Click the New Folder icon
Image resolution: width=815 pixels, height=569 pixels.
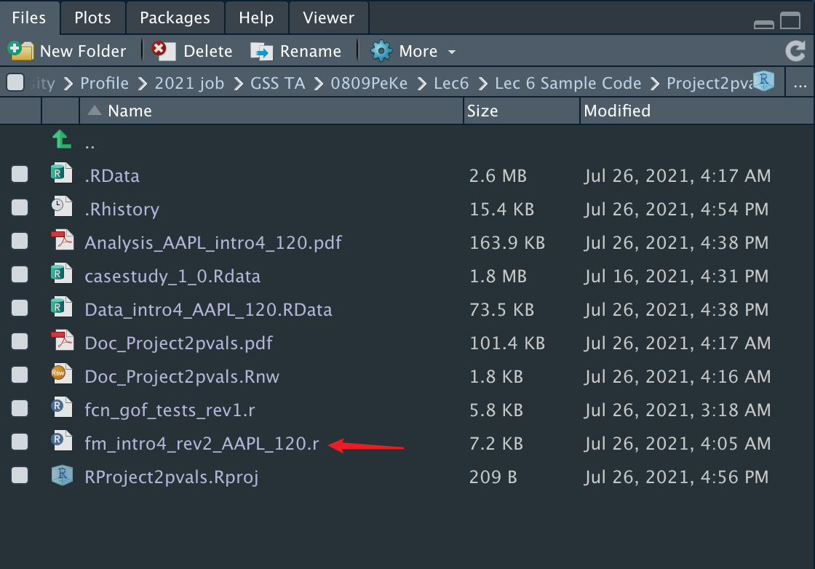tap(20, 51)
